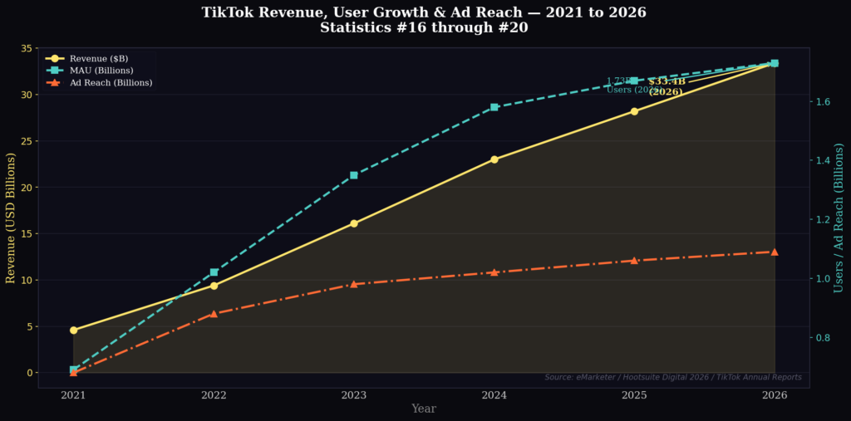Image resolution: width=851 pixels, height=421 pixels.
Task: Click the 2021 x-axis tick label
Action: coord(73,395)
